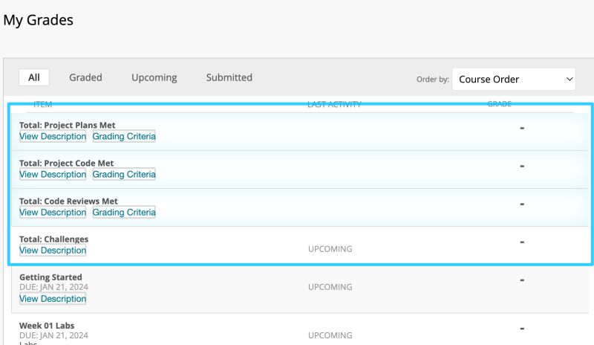Switch to the Upcoming tab
This screenshot has height=345, width=594.
click(154, 77)
